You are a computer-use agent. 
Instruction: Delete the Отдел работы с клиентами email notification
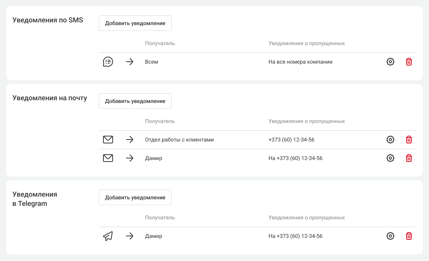tap(409, 140)
